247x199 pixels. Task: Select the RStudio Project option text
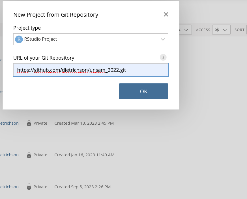pos(40,39)
